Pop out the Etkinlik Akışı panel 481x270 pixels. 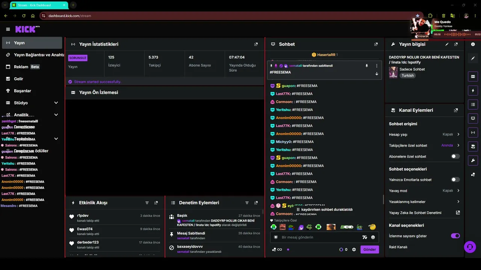[x=156, y=203]
